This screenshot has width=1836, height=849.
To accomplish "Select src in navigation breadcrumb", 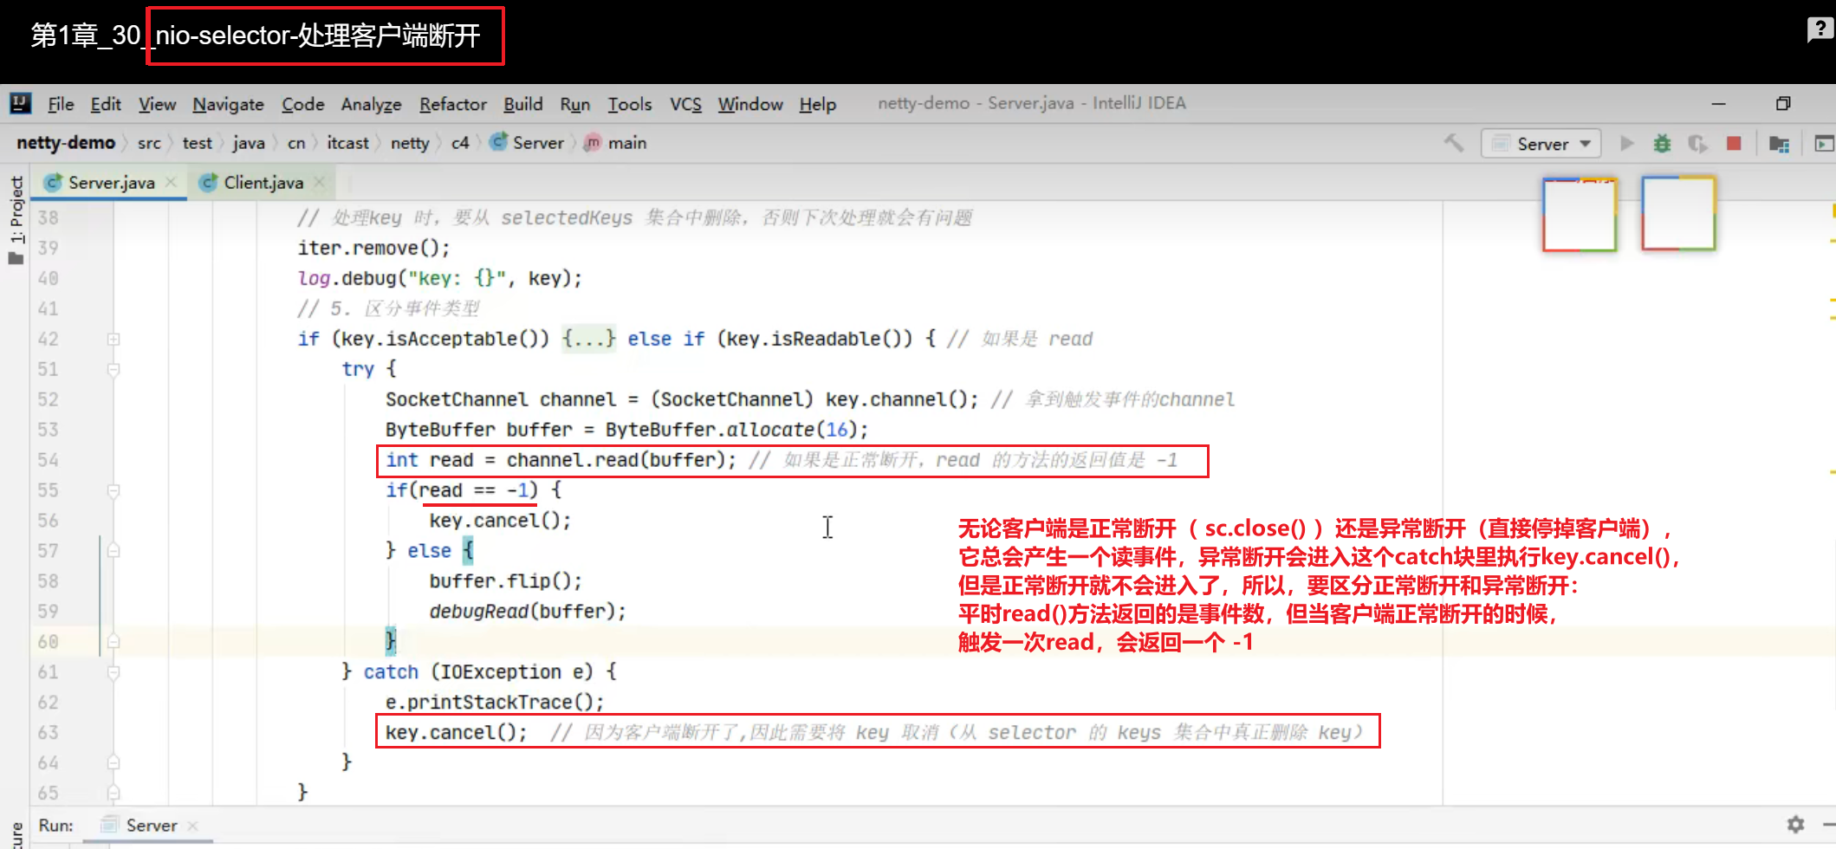I will tap(149, 143).
